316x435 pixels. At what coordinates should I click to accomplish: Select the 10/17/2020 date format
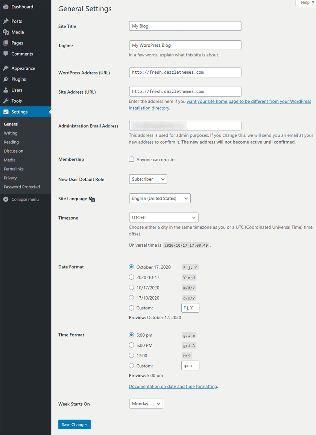click(x=131, y=287)
